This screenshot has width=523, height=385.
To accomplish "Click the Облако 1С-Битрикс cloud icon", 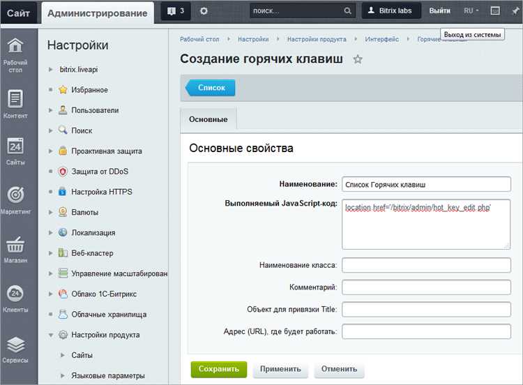I will click(x=63, y=294).
